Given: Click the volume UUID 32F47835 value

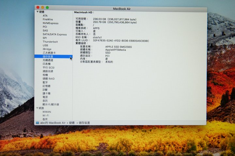Looking at the screenshot, I should [x=121, y=41].
